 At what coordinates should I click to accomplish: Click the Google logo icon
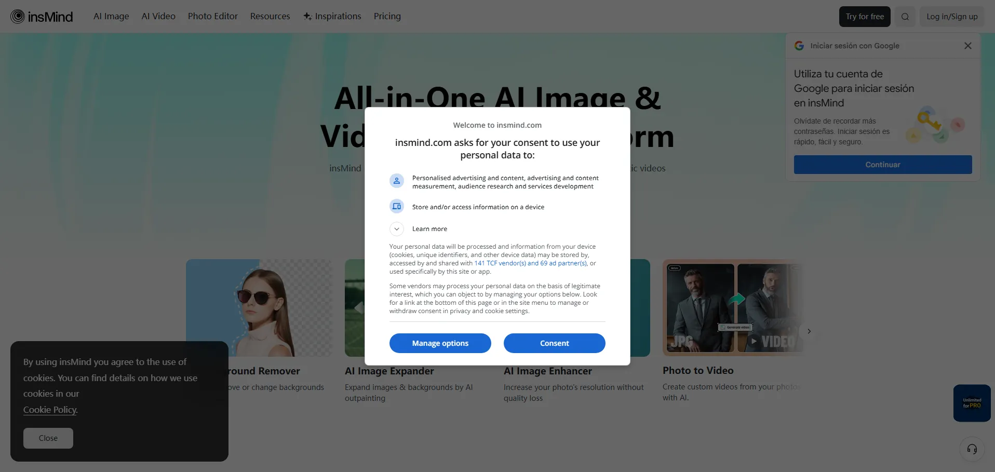[x=799, y=46]
